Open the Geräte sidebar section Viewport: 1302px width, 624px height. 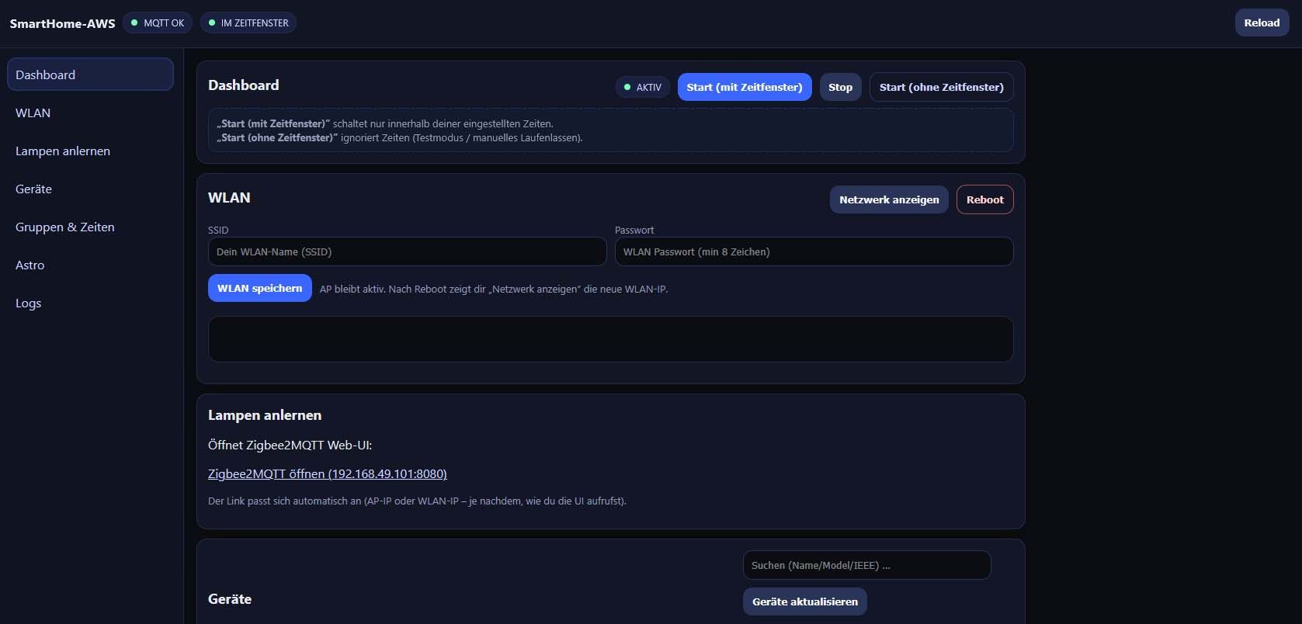(90, 189)
